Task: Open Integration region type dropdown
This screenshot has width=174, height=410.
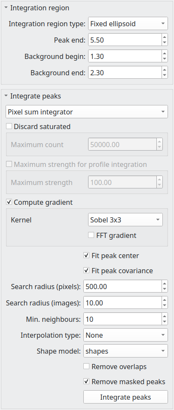Action: [x=128, y=24]
